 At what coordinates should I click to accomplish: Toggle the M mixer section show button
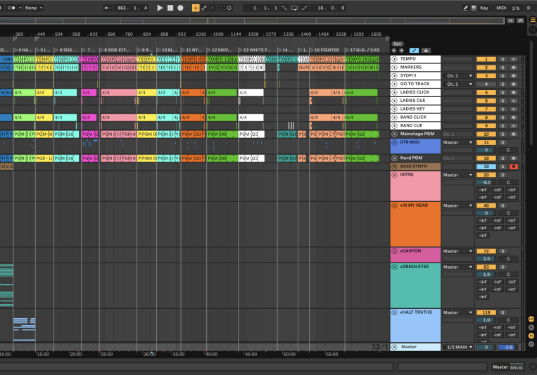coord(531,336)
